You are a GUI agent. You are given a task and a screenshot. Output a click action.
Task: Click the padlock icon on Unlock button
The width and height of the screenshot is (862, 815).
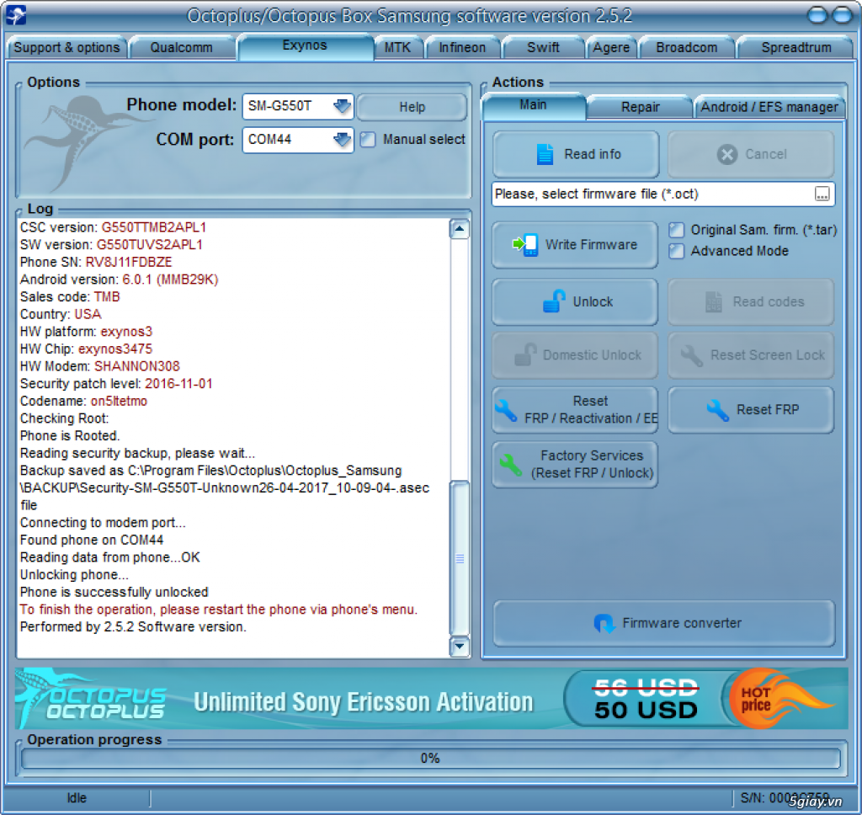[x=554, y=301]
